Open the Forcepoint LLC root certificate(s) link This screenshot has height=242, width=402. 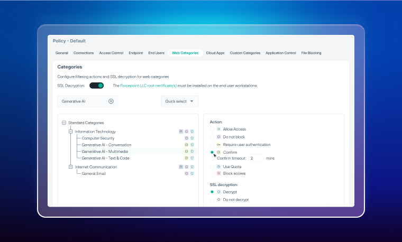click(148, 86)
